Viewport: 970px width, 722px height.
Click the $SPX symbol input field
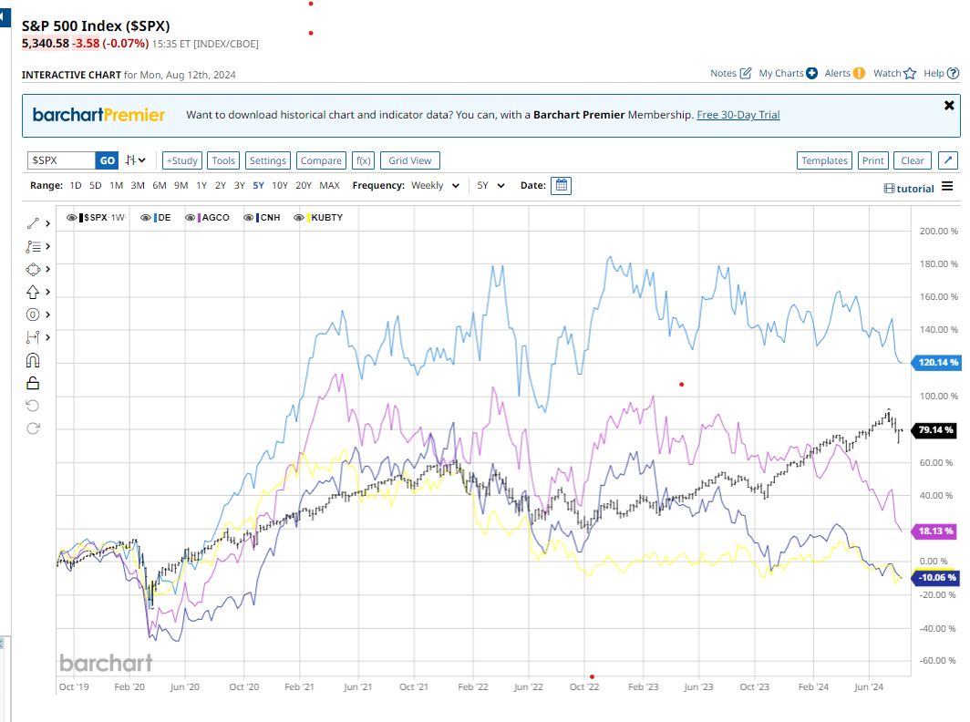[x=61, y=160]
